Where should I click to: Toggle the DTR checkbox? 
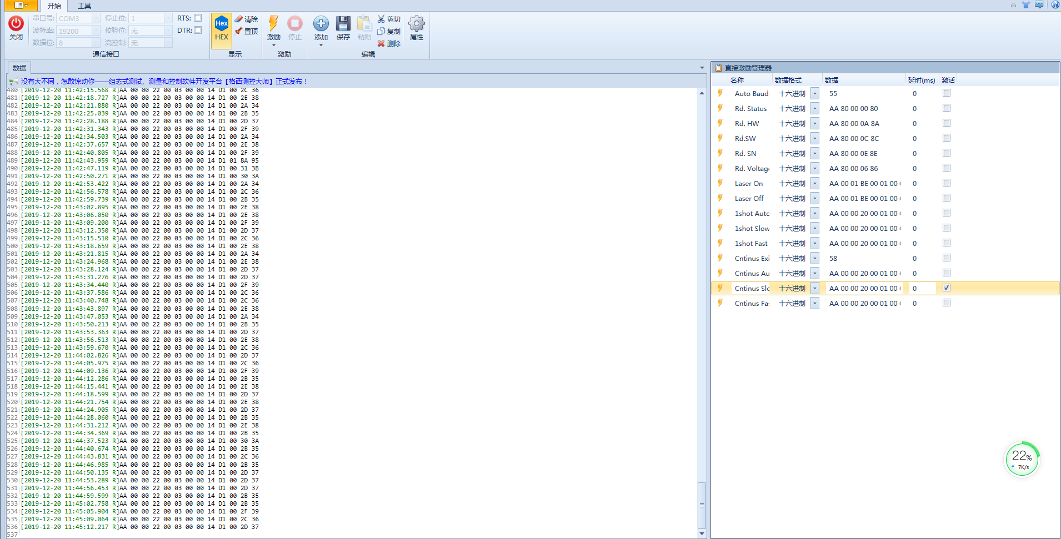(x=198, y=30)
